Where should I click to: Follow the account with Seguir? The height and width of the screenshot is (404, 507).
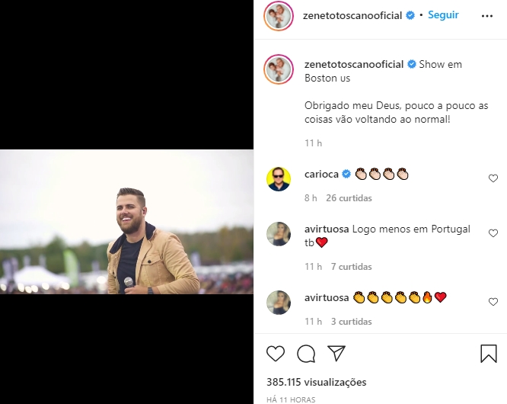(x=443, y=15)
